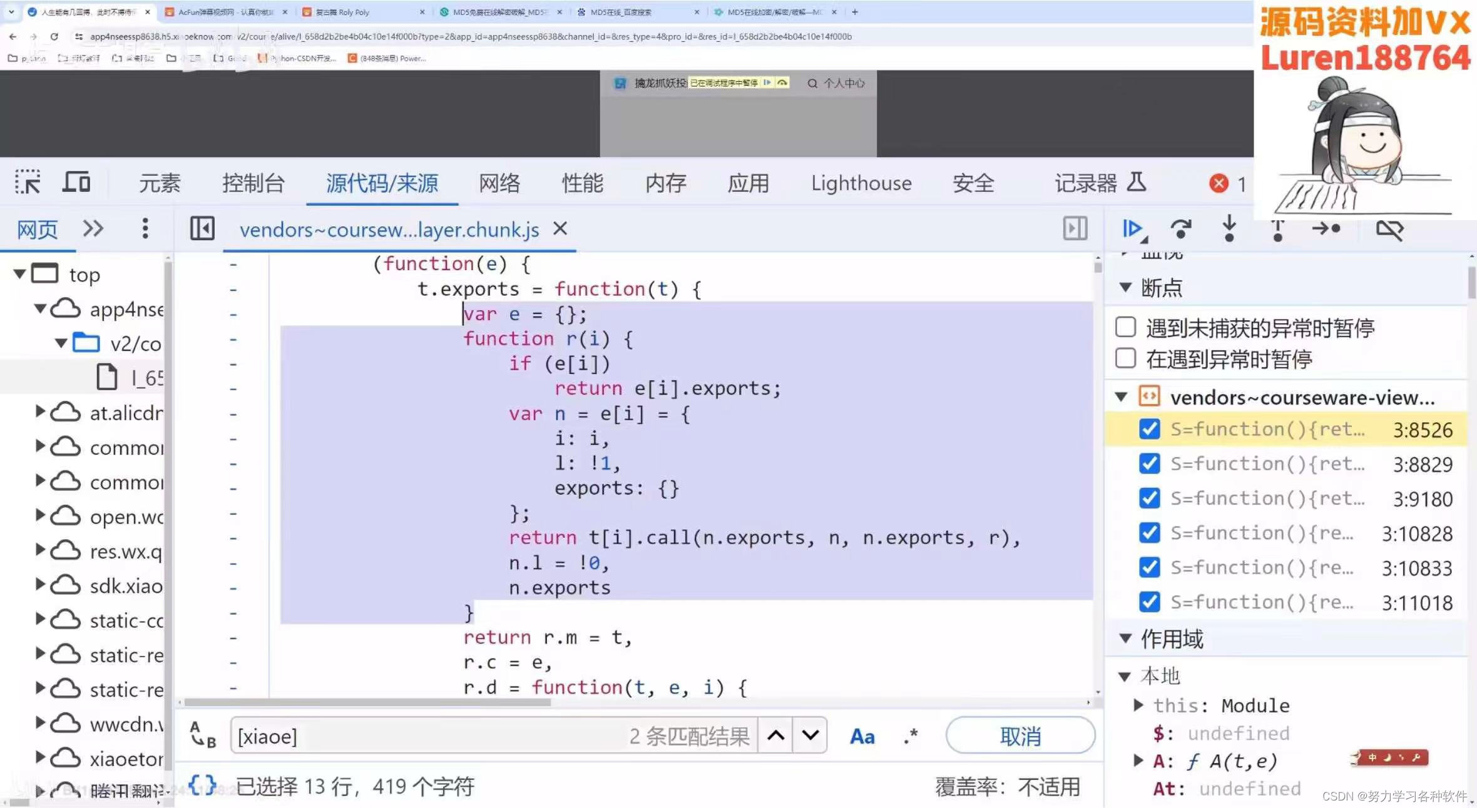
Task: Resume script execution in debugger
Action: 1133,229
